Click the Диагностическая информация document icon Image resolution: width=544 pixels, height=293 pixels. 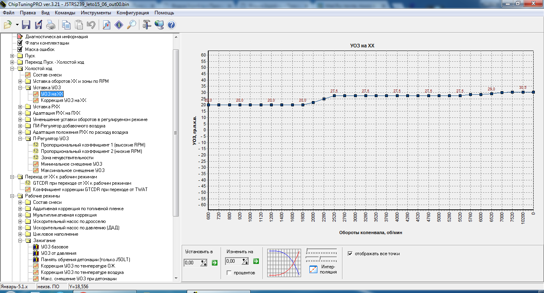(20, 37)
